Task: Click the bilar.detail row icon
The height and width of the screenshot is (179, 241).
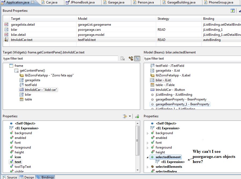Action: (6, 35)
